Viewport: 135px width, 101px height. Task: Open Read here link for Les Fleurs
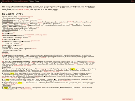[64, 81]
